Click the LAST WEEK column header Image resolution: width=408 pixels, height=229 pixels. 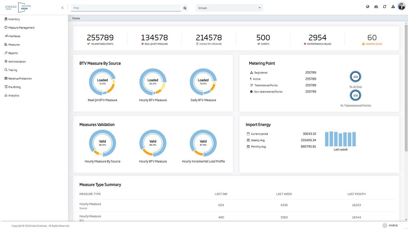coord(284,194)
